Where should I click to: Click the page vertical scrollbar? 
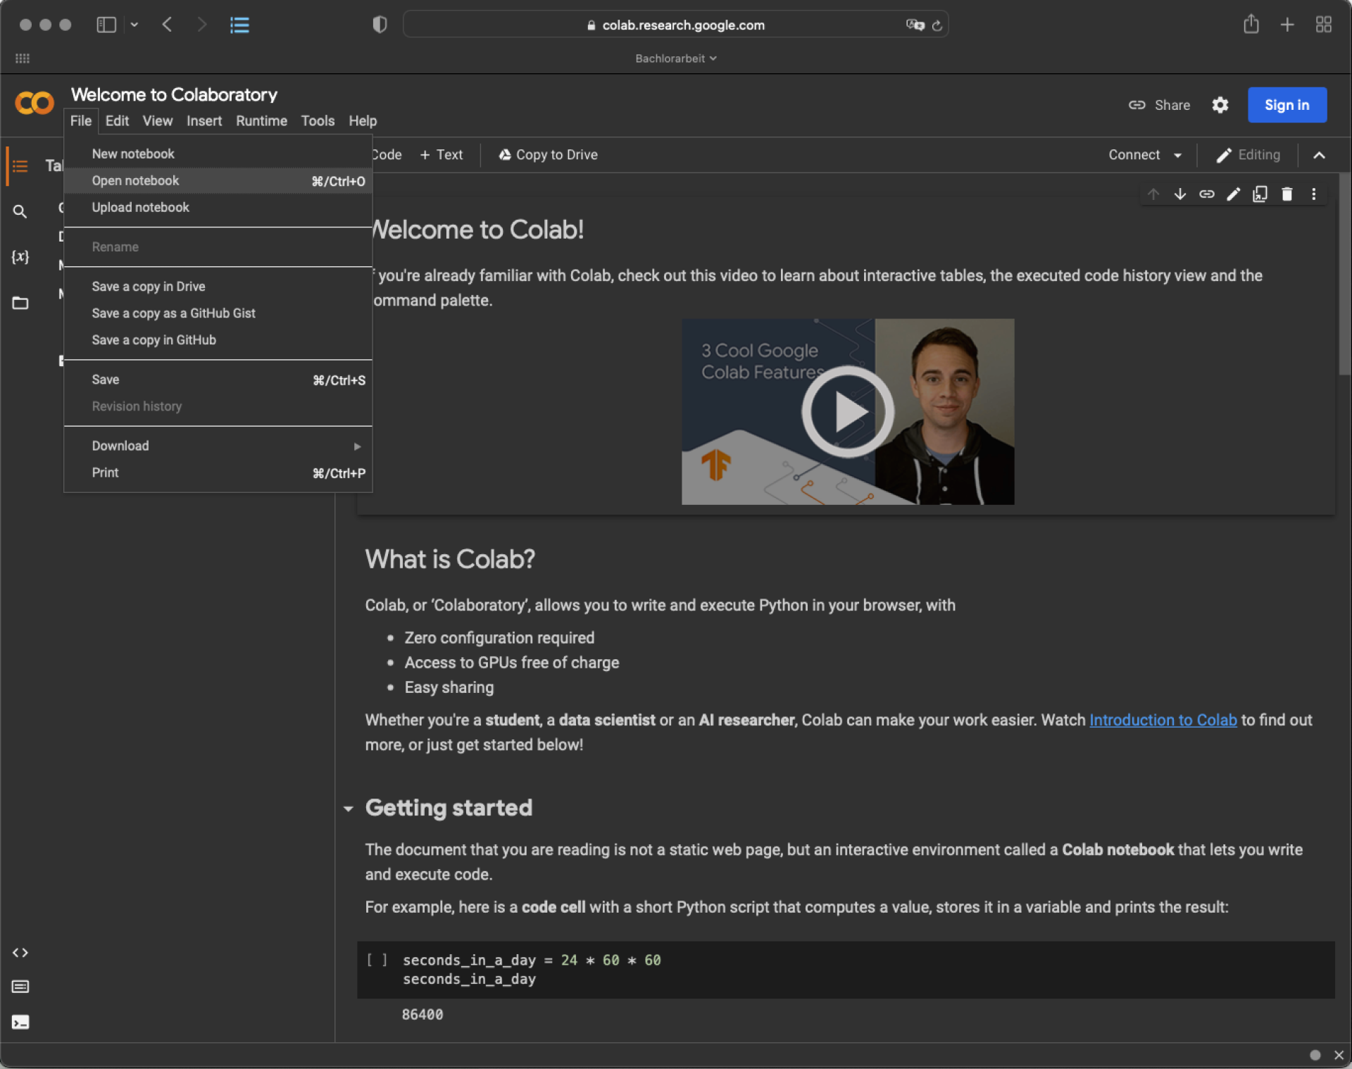tap(1344, 275)
